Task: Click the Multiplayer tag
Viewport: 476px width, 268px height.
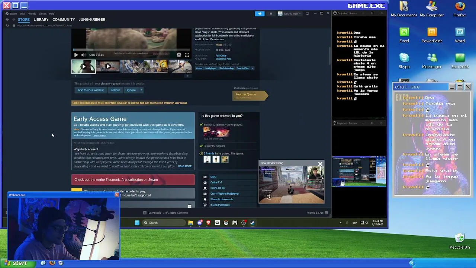Action: [x=211, y=68]
